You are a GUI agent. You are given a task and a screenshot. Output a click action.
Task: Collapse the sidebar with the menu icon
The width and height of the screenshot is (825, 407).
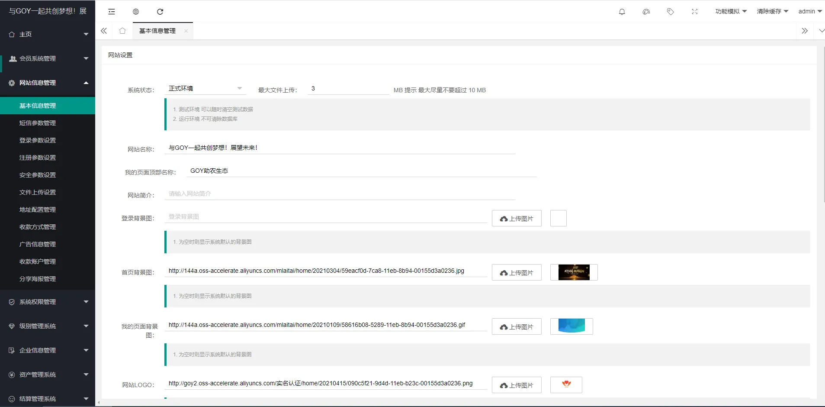(112, 12)
